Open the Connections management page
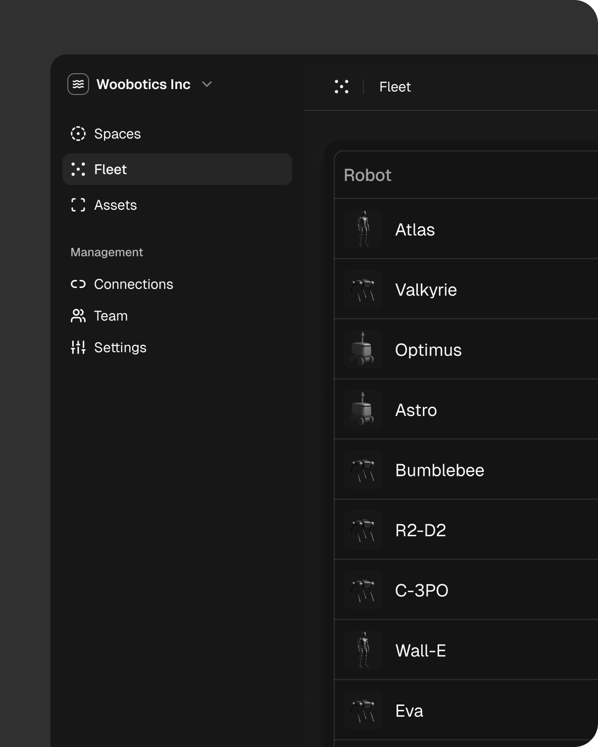598x747 pixels. click(x=133, y=284)
